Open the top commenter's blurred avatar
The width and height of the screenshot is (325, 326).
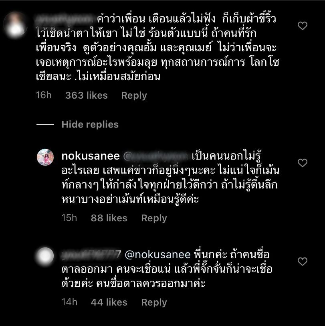click(15, 25)
